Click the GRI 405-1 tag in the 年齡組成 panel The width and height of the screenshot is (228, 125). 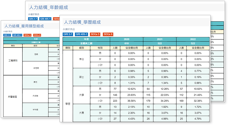[x=46, y=18]
